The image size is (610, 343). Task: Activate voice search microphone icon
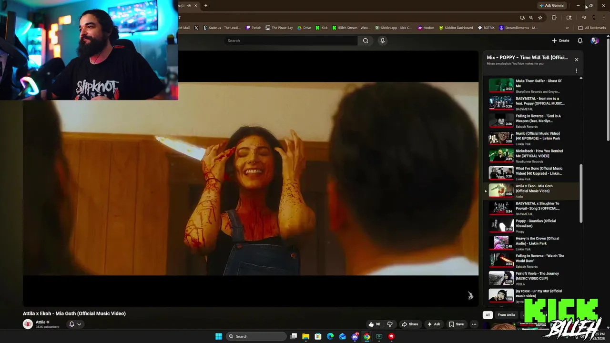pos(382,40)
